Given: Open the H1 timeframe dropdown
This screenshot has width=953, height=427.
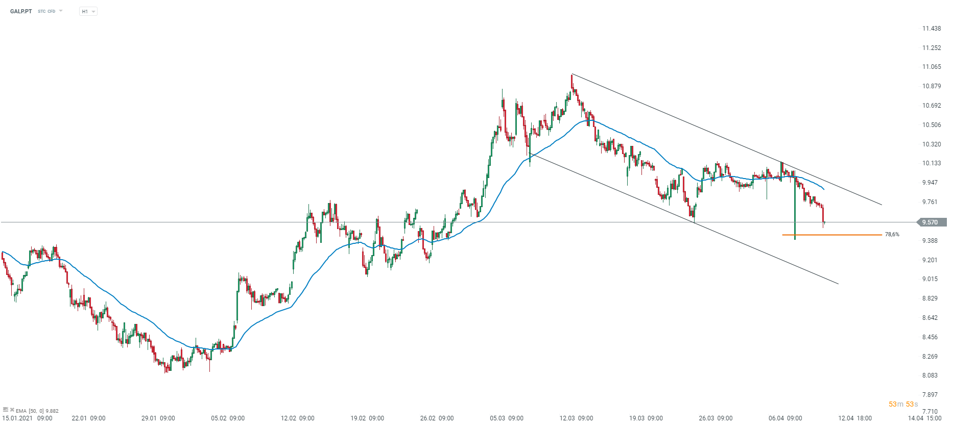Looking at the screenshot, I should (88, 11).
